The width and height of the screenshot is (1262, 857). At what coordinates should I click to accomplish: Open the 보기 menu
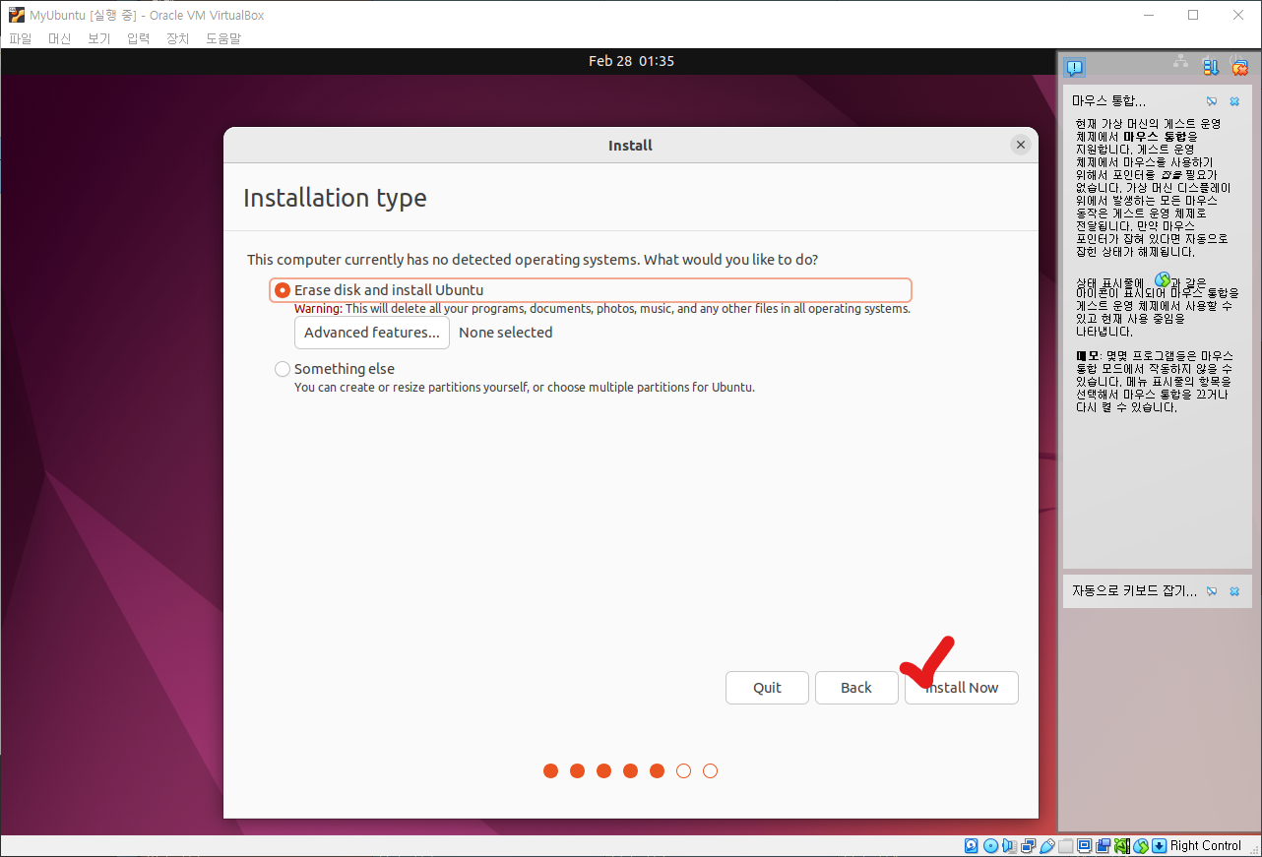point(98,38)
